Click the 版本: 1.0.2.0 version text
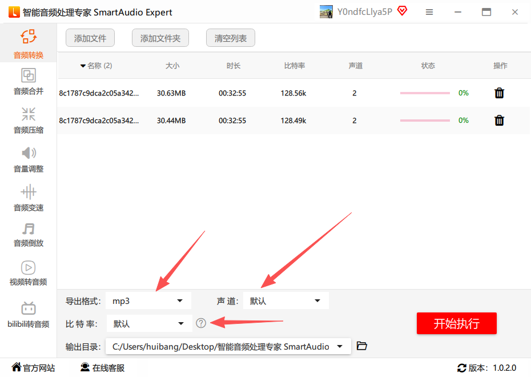The width and height of the screenshot is (531, 377). click(x=492, y=368)
